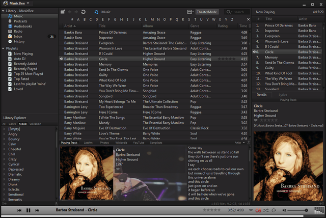
Task: Collapse the Playlists section
Action: [x=3, y=48]
